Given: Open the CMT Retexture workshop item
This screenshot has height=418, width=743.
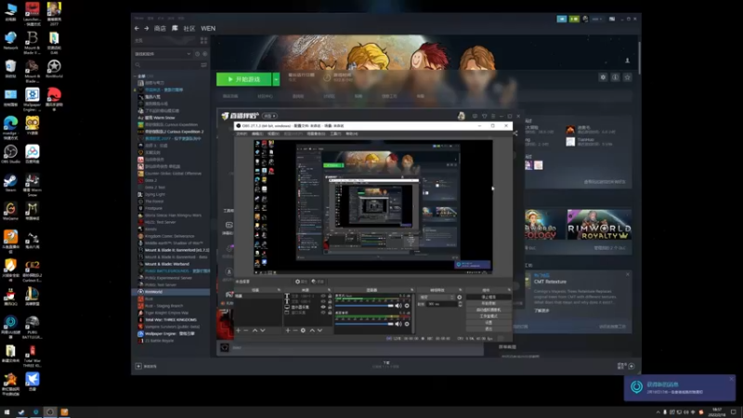Looking at the screenshot, I should (x=550, y=281).
